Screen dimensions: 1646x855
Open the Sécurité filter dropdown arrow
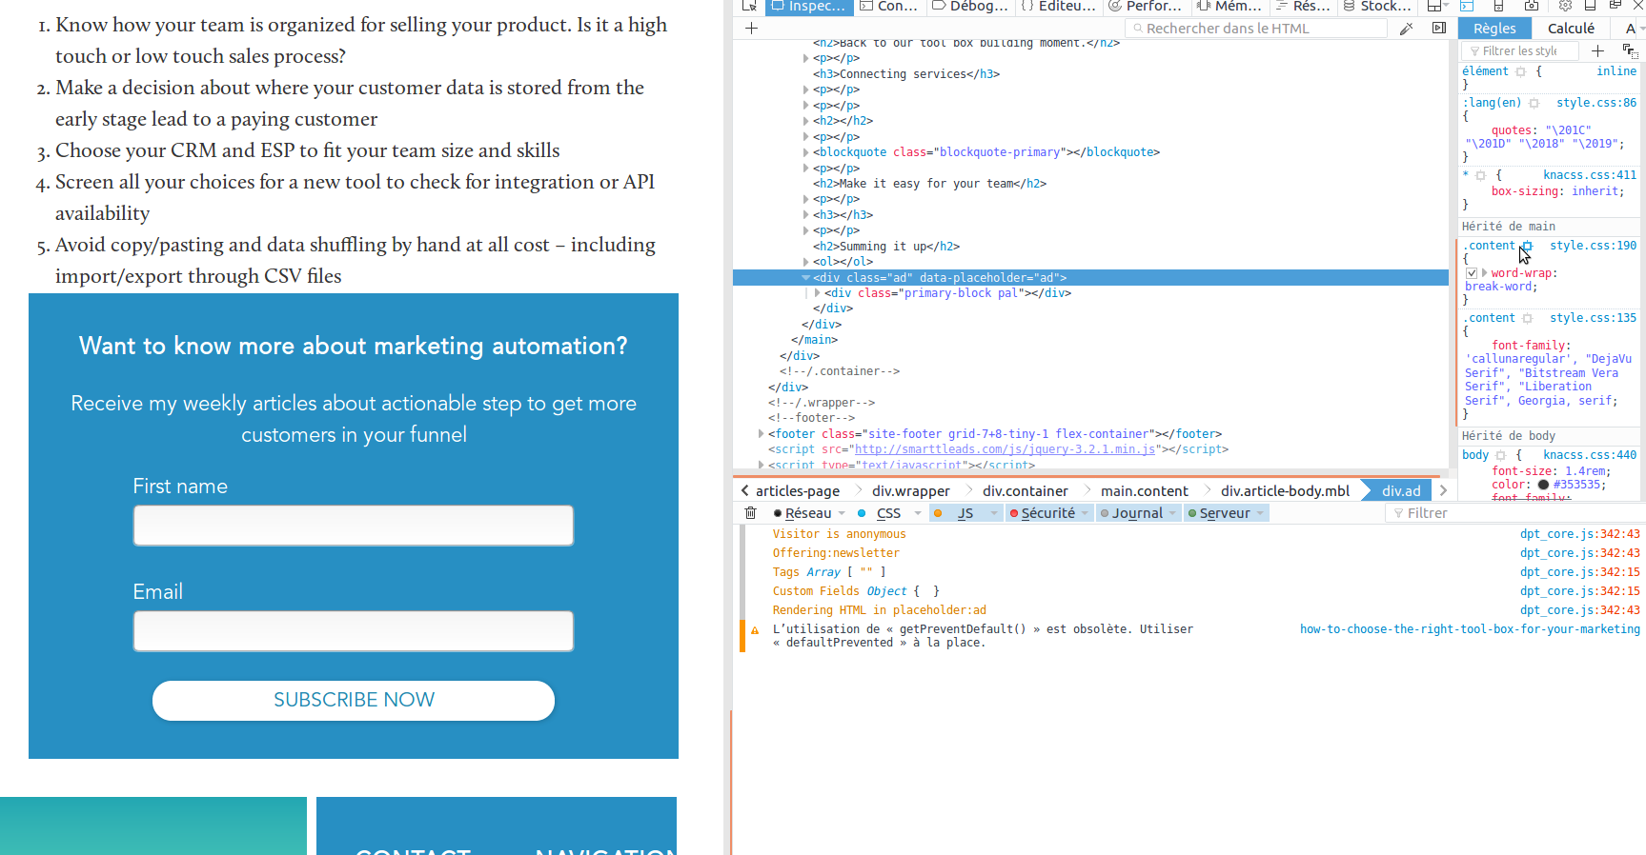(x=1085, y=513)
